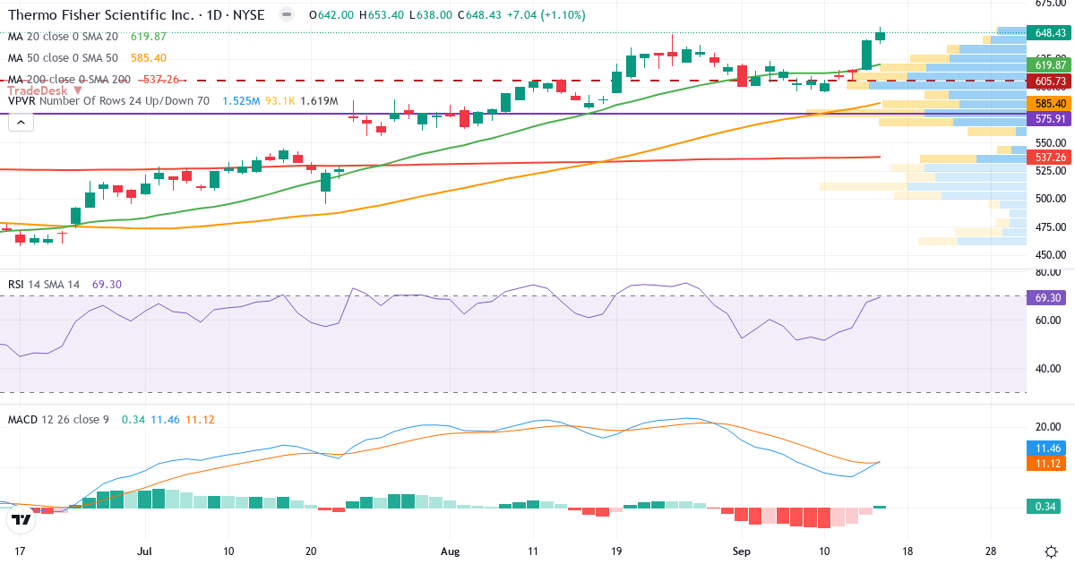This screenshot has height=564, width=1075.
Task: Click high value H653.40 in header
Action: point(381,15)
